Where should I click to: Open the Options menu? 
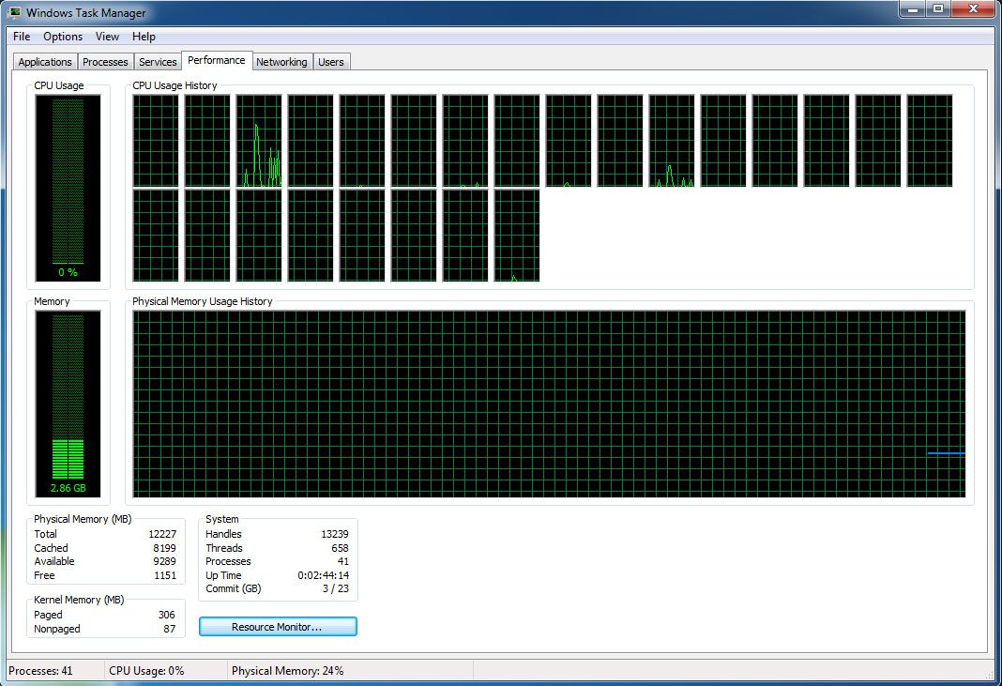tap(63, 37)
